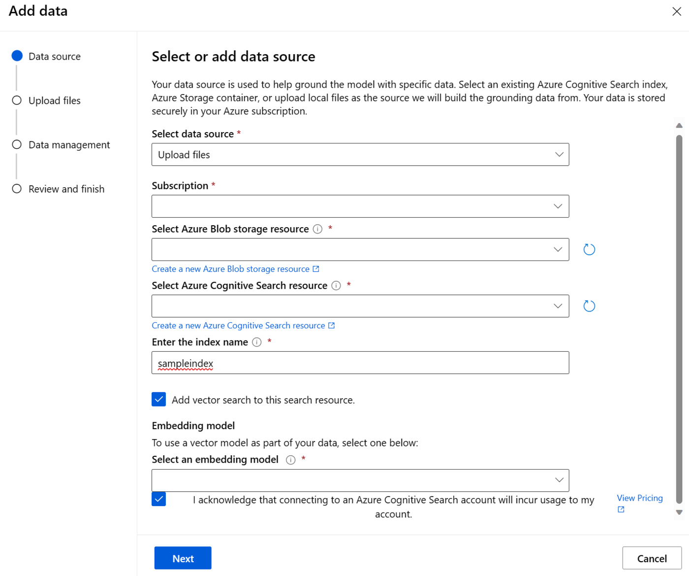Open the Azure Blob storage resource dropdown
Screen dimensions: 689x576
click(360, 249)
